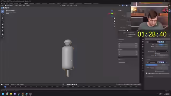Toggle Mirror modifier render visibility
Image resolution: width=171 pixels, height=96 pixels.
163,42
